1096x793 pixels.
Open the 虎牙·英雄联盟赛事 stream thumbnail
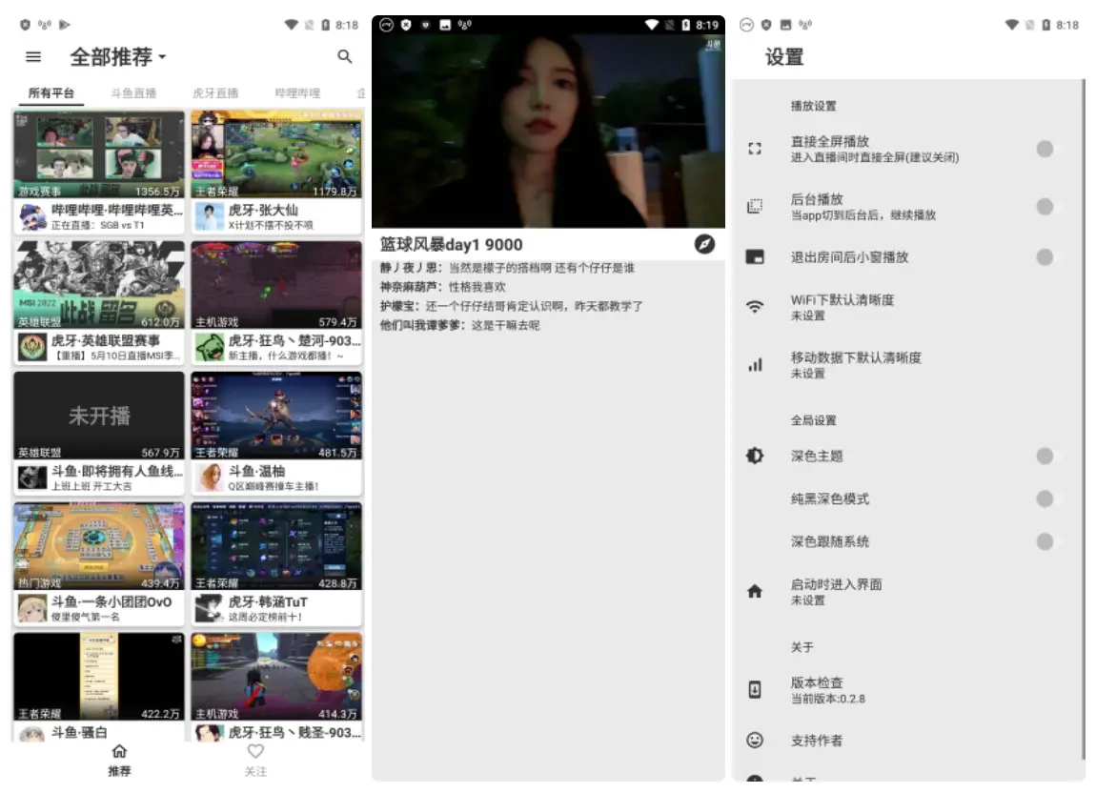coord(99,284)
